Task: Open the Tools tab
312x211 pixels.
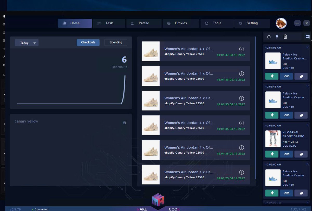Action: click(x=217, y=23)
